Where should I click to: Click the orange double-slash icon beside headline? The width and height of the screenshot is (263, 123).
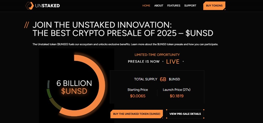click(x=26, y=25)
